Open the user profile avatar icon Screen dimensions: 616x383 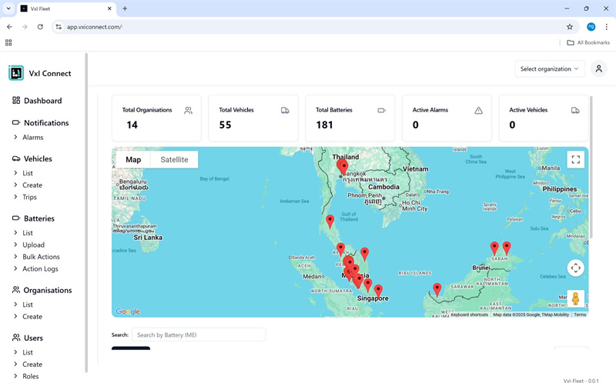[599, 68]
